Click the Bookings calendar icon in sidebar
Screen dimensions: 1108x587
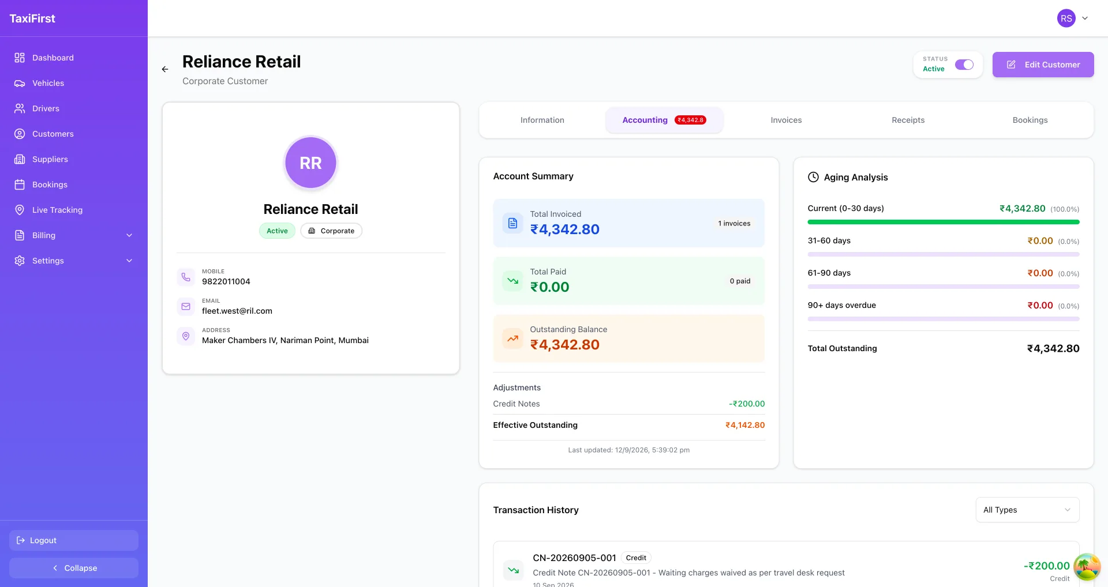[x=20, y=185]
